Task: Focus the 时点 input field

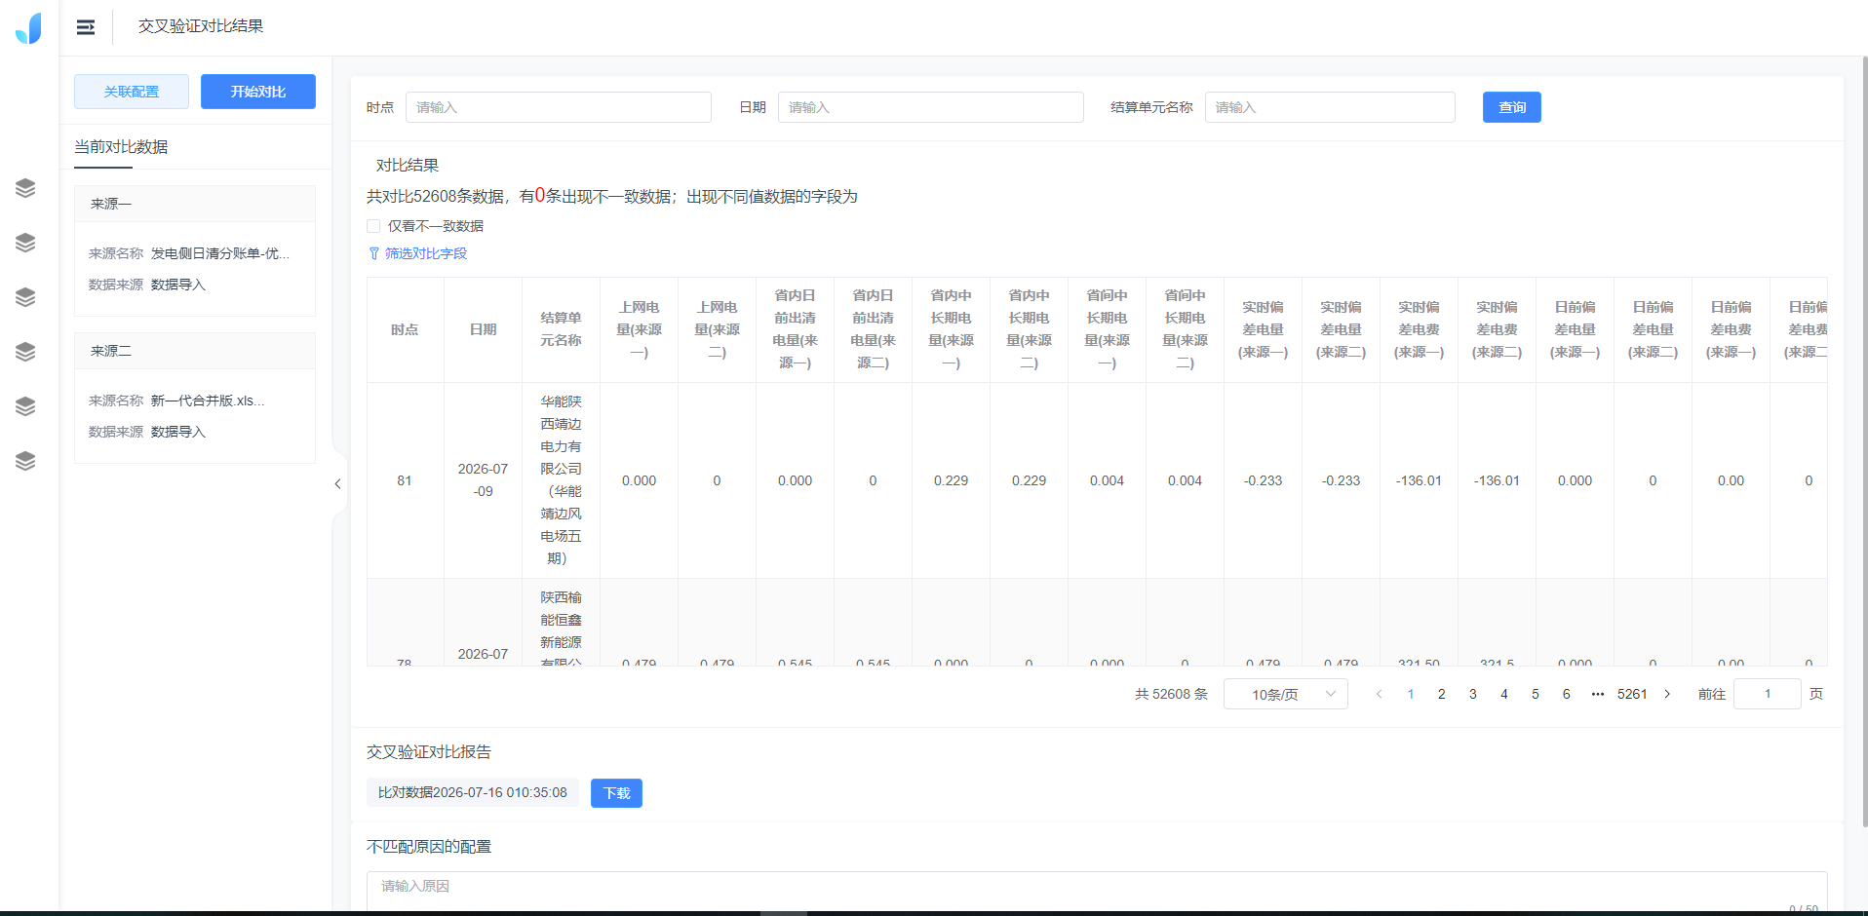Action: coord(558,107)
